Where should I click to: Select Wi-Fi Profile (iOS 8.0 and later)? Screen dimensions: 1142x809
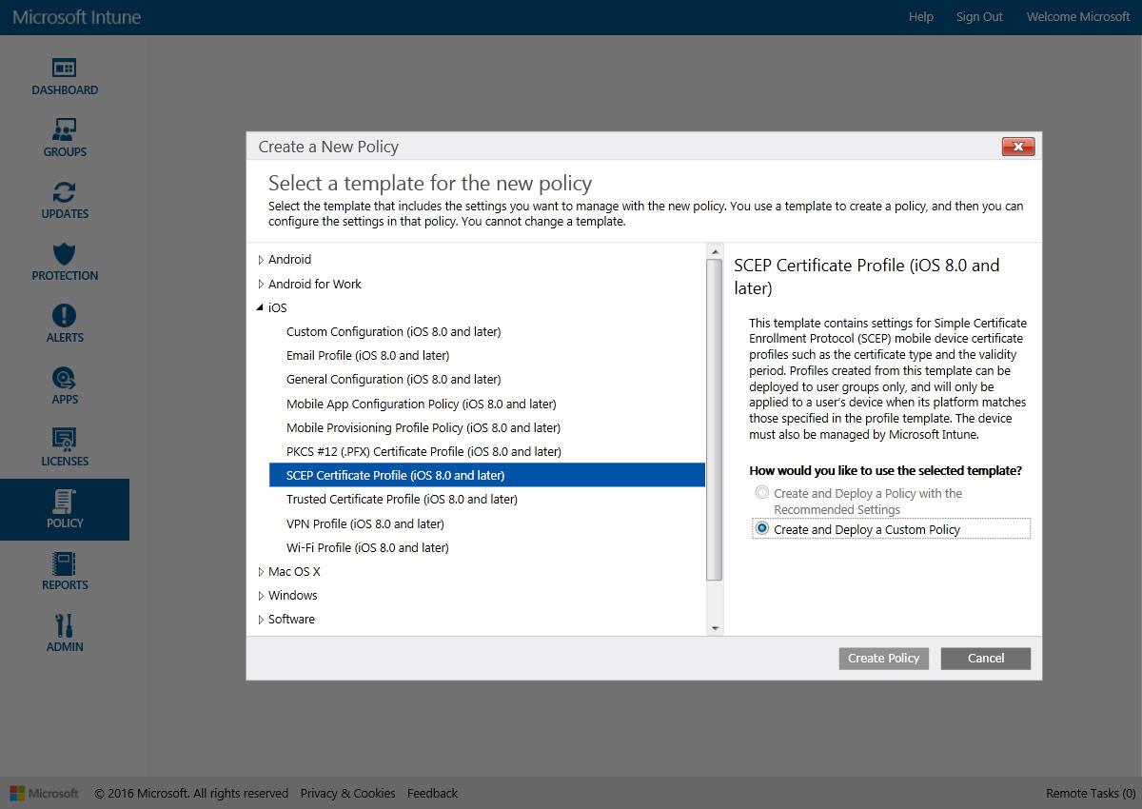coord(367,547)
